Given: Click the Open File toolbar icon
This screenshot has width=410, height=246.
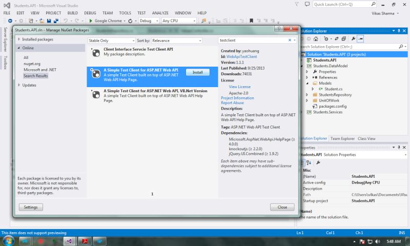Looking at the screenshot, I should coord(42,20).
